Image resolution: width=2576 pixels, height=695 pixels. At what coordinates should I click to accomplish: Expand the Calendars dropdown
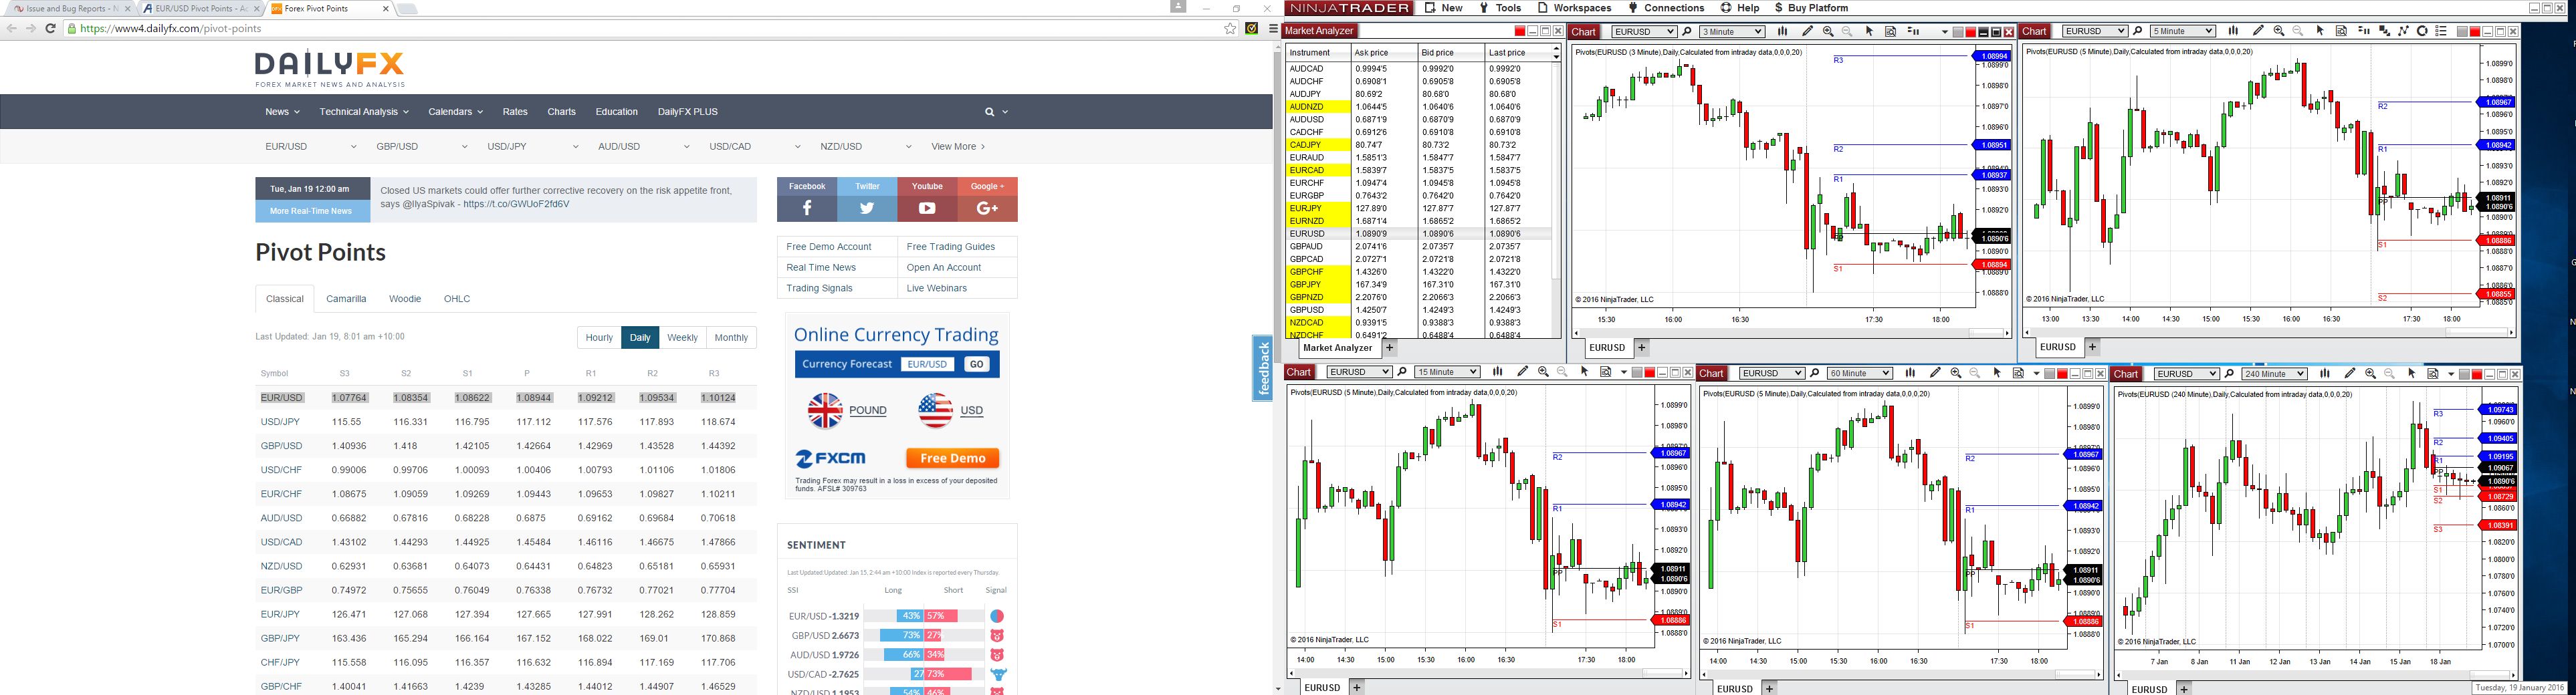click(x=455, y=112)
